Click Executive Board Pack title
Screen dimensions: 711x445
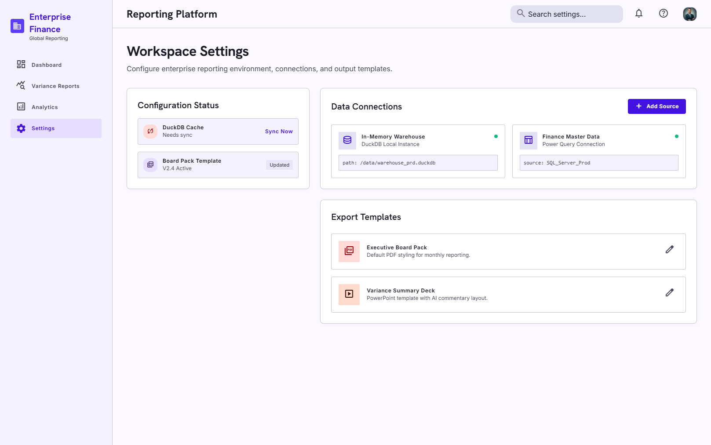tap(397, 248)
